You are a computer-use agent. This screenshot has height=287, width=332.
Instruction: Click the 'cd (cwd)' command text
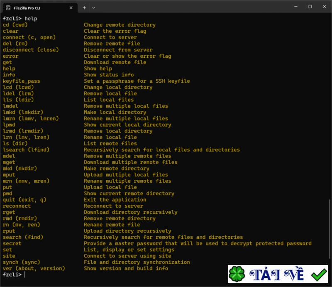pos(15,25)
